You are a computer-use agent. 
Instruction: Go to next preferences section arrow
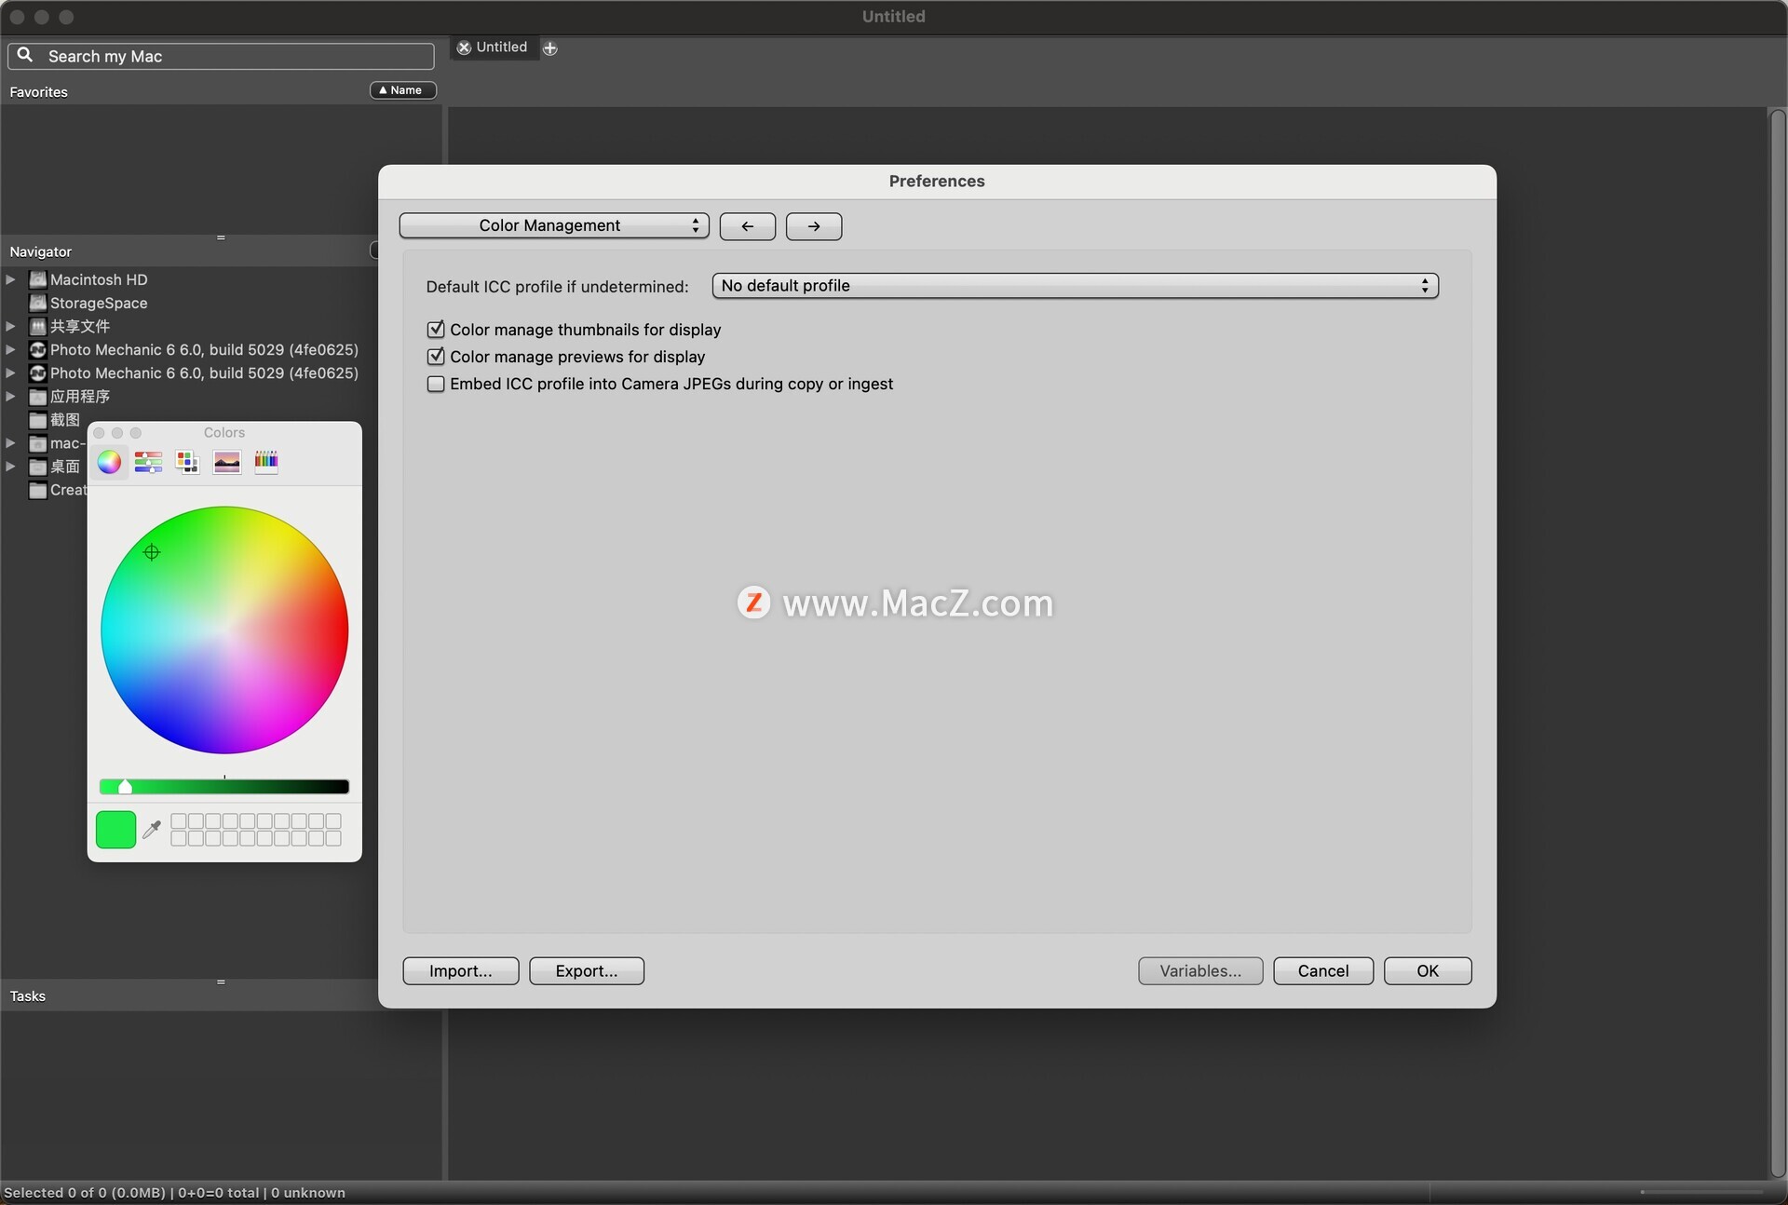pos(814,226)
